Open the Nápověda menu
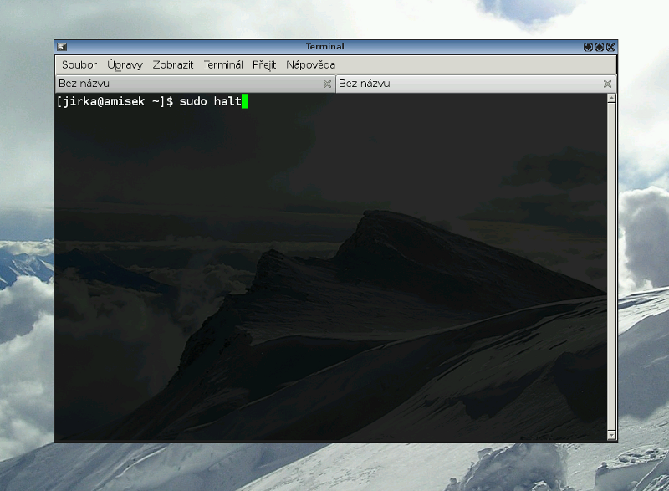 point(310,64)
